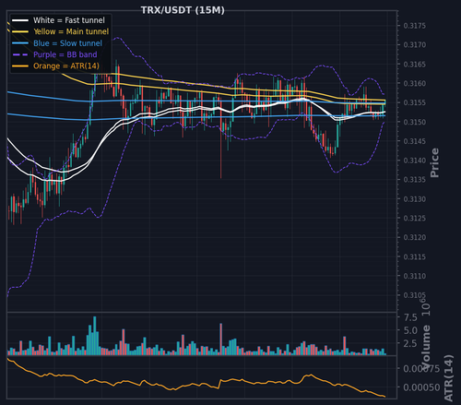
Task: Select the 'White = Fast tunnel' legend label
Action: [69, 20]
